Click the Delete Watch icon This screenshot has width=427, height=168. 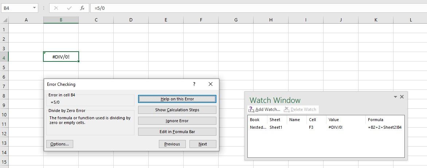pyautogui.click(x=286, y=109)
